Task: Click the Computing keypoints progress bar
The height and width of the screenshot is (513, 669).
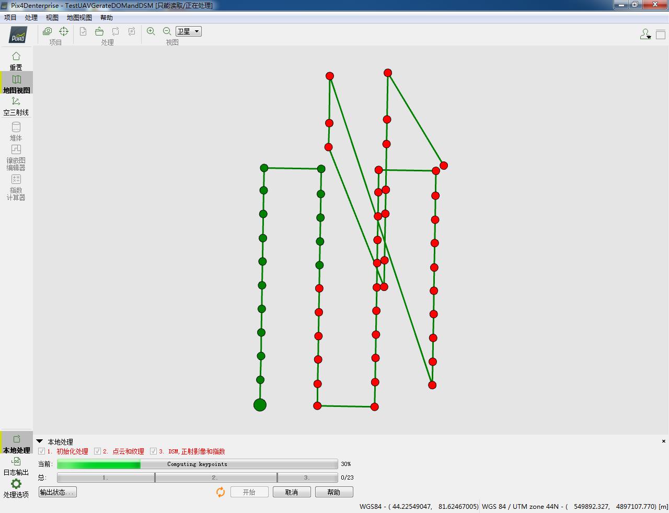Action: 198,464
